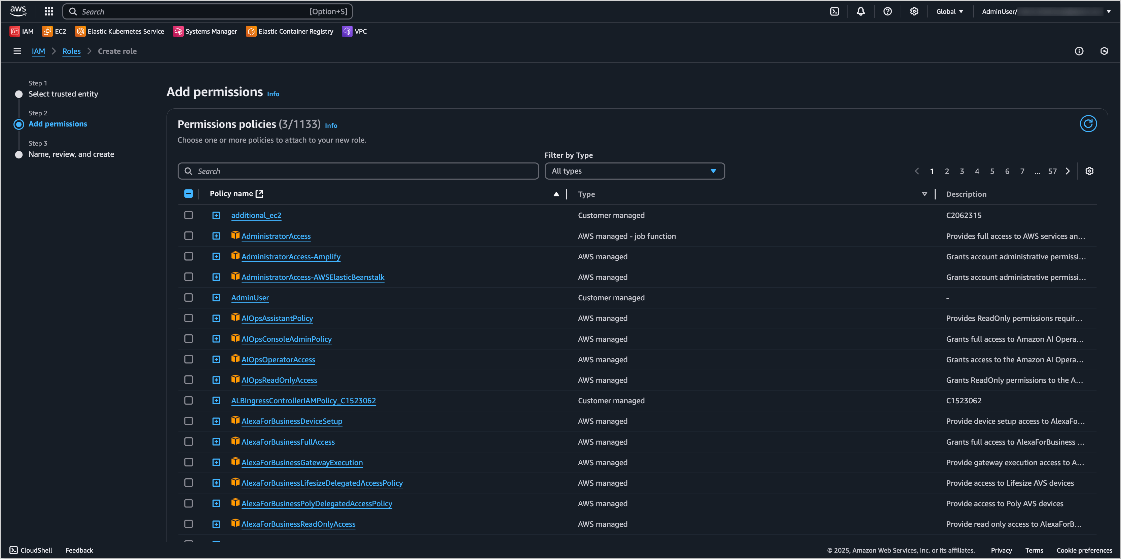Open the help question-mark icon

pos(888,11)
